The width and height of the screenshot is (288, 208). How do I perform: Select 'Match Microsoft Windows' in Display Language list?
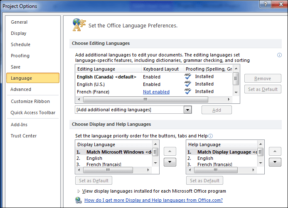(x=114, y=152)
